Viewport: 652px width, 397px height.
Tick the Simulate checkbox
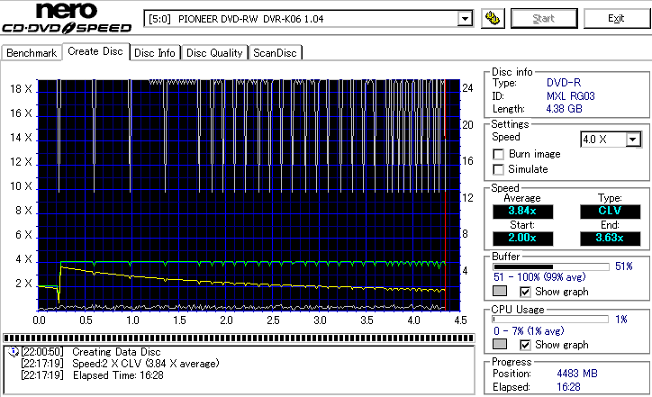pyautogui.click(x=498, y=169)
